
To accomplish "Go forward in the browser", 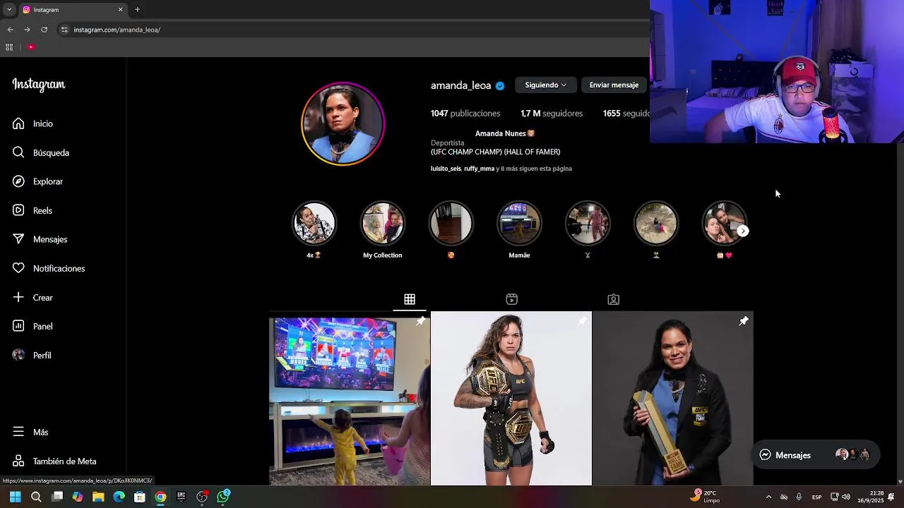I will (27, 30).
